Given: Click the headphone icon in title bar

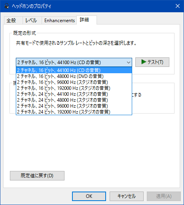Looking at the screenshot, I should pyautogui.click(x=6, y=6).
